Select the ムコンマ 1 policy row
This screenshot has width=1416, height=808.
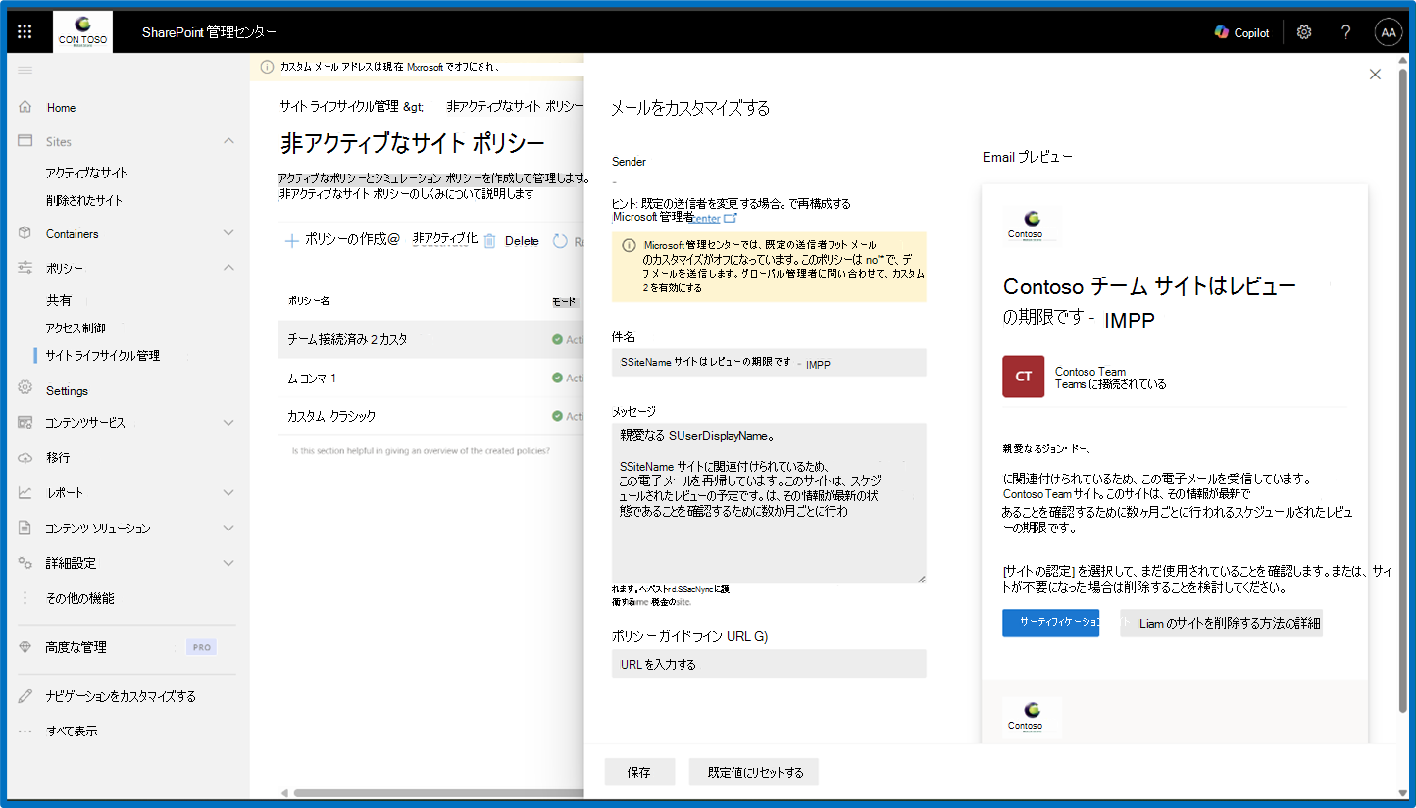tap(430, 378)
